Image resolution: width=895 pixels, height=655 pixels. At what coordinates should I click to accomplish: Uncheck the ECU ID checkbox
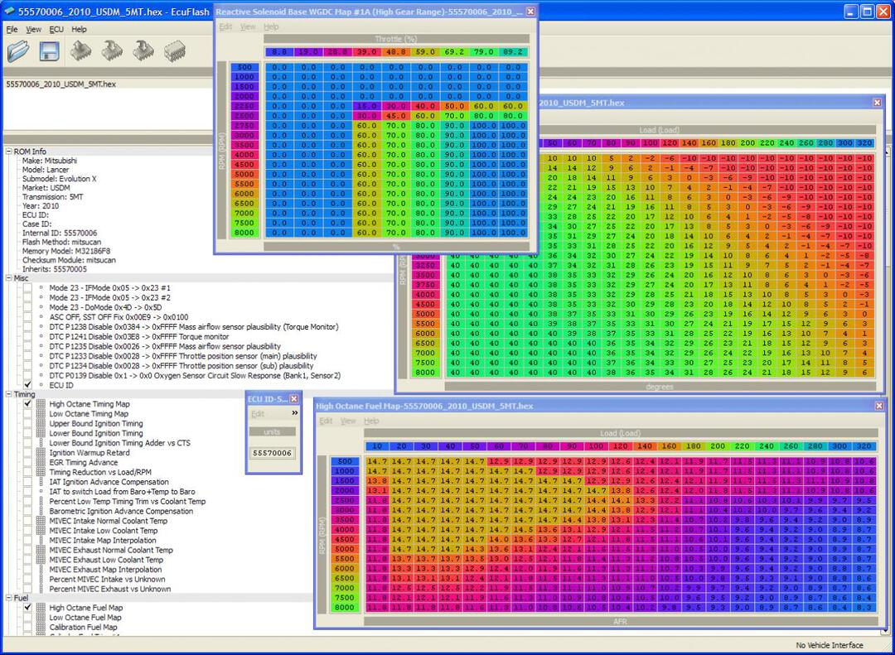coord(27,385)
